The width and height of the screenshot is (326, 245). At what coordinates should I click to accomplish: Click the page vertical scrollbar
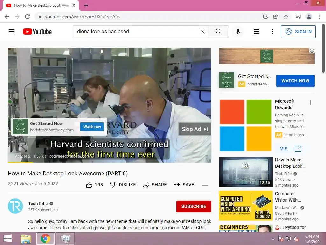point(323,48)
